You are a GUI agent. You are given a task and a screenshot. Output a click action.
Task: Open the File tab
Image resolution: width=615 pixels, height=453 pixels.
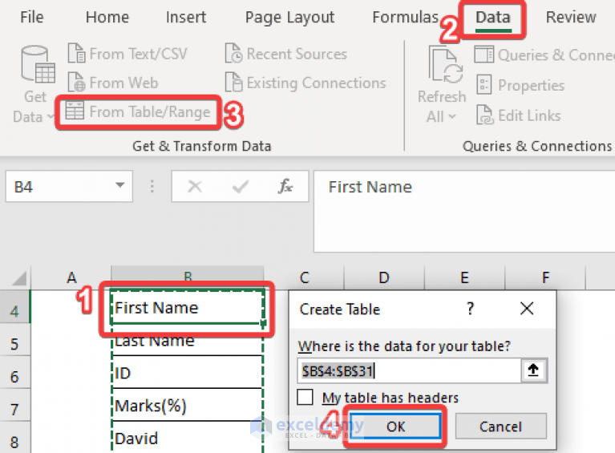[x=31, y=17]
